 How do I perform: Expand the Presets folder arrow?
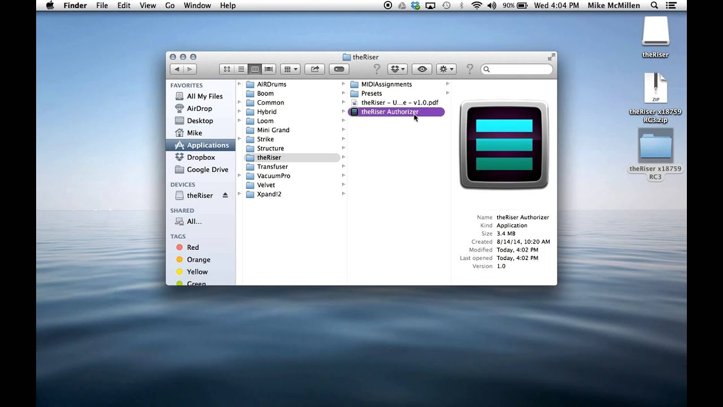pos(447,93)
